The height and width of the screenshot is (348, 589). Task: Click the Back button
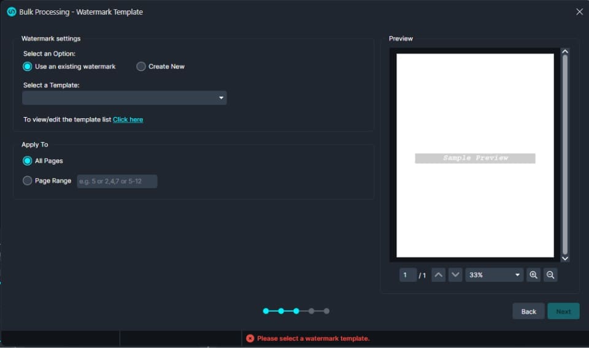(528, 311)
